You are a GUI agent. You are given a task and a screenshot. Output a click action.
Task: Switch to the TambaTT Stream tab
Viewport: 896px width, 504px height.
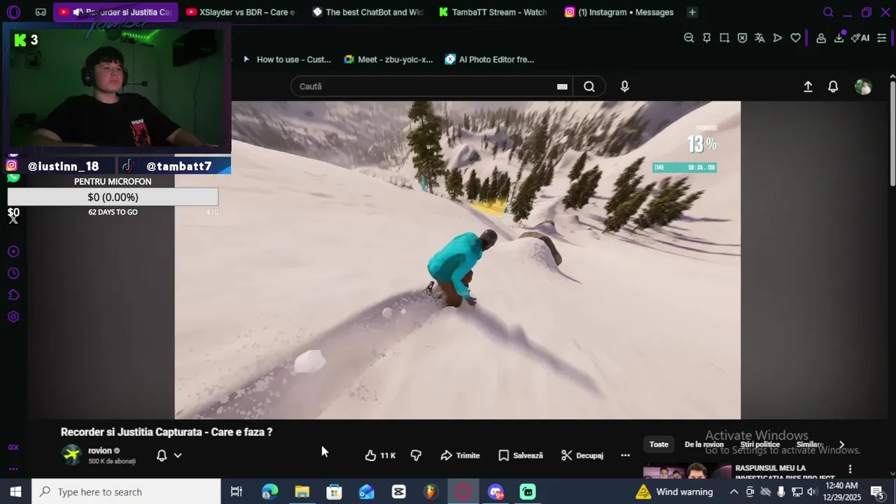493,12
